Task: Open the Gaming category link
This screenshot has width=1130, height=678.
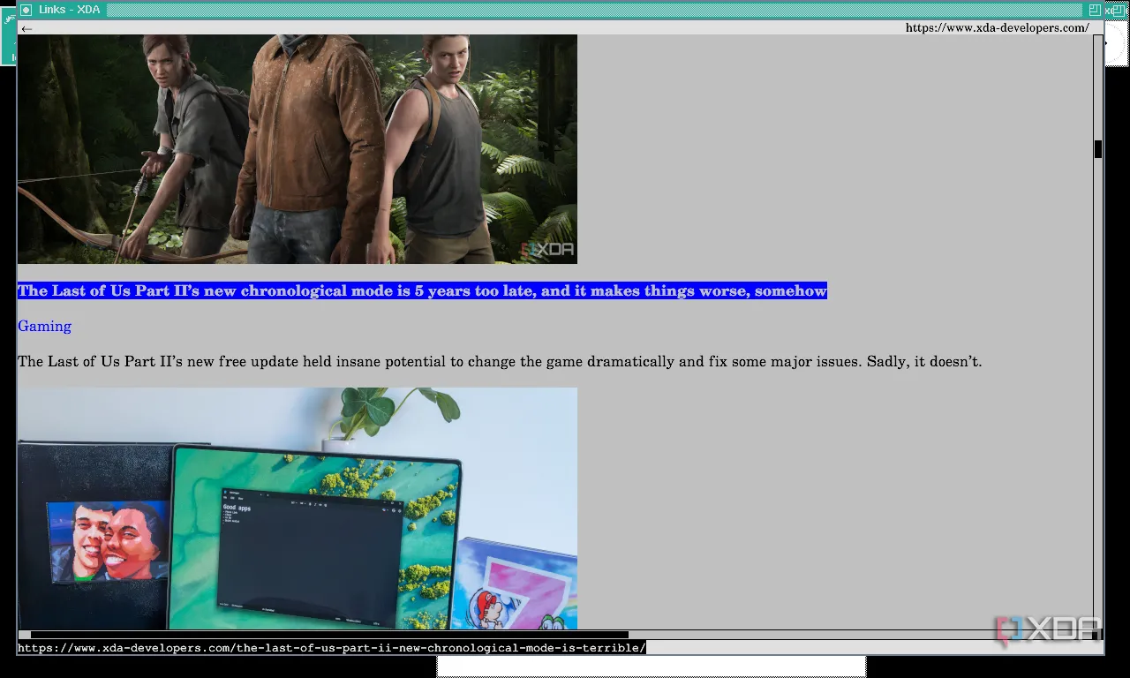Action: [x=44, y=326]
